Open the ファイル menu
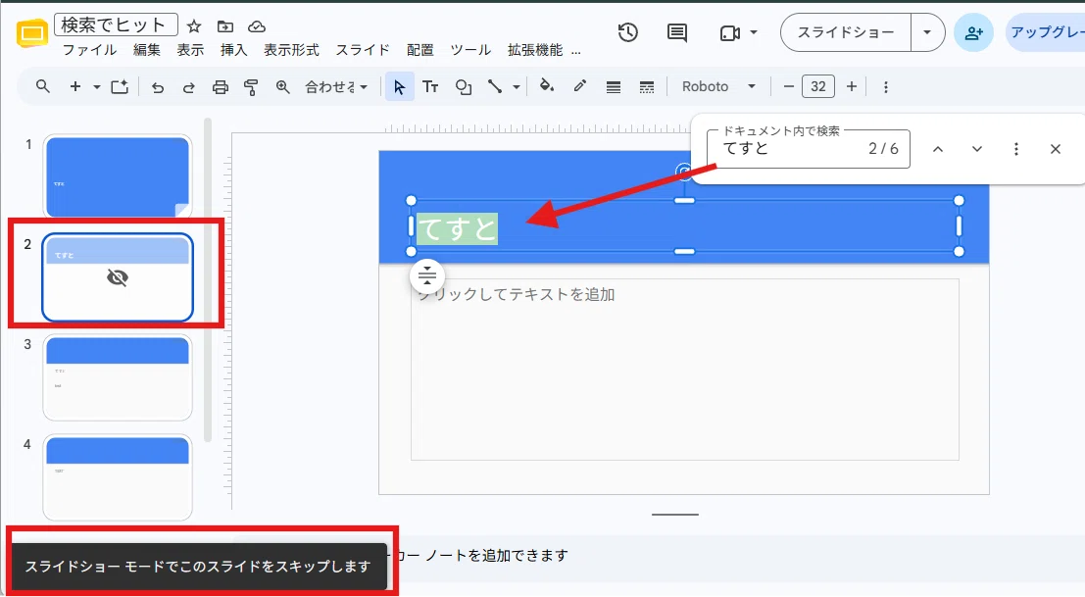1085x597 pixels. 90,50
